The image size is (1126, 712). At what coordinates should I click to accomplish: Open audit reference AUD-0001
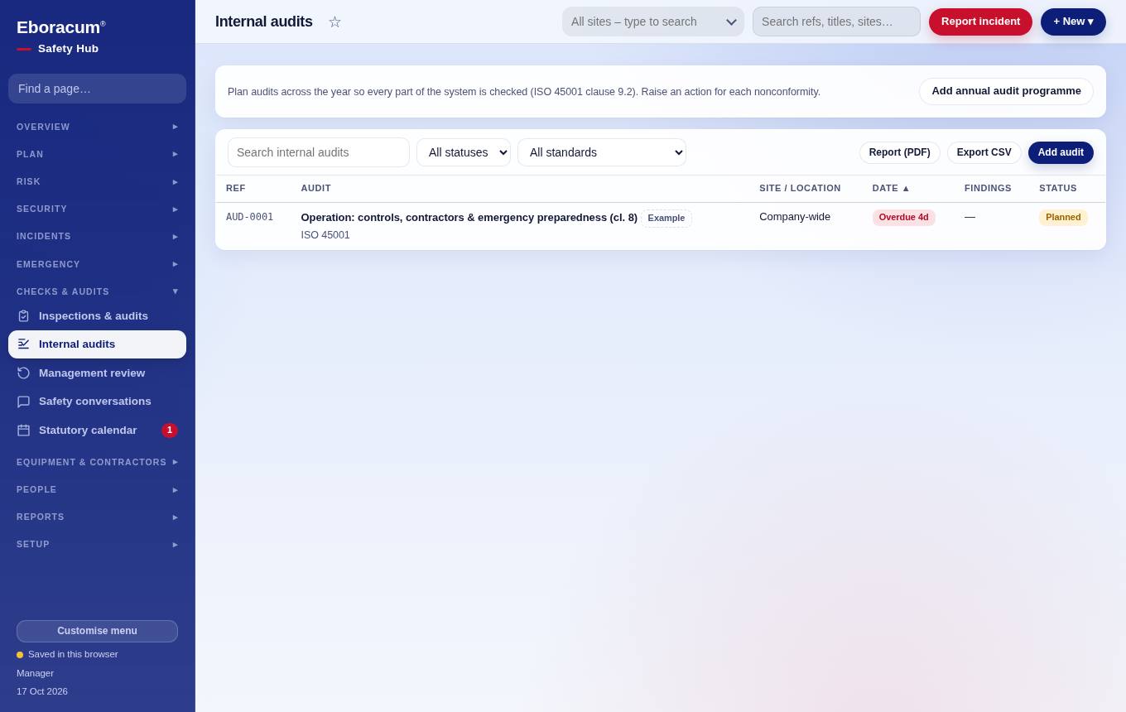click(249, 217)
